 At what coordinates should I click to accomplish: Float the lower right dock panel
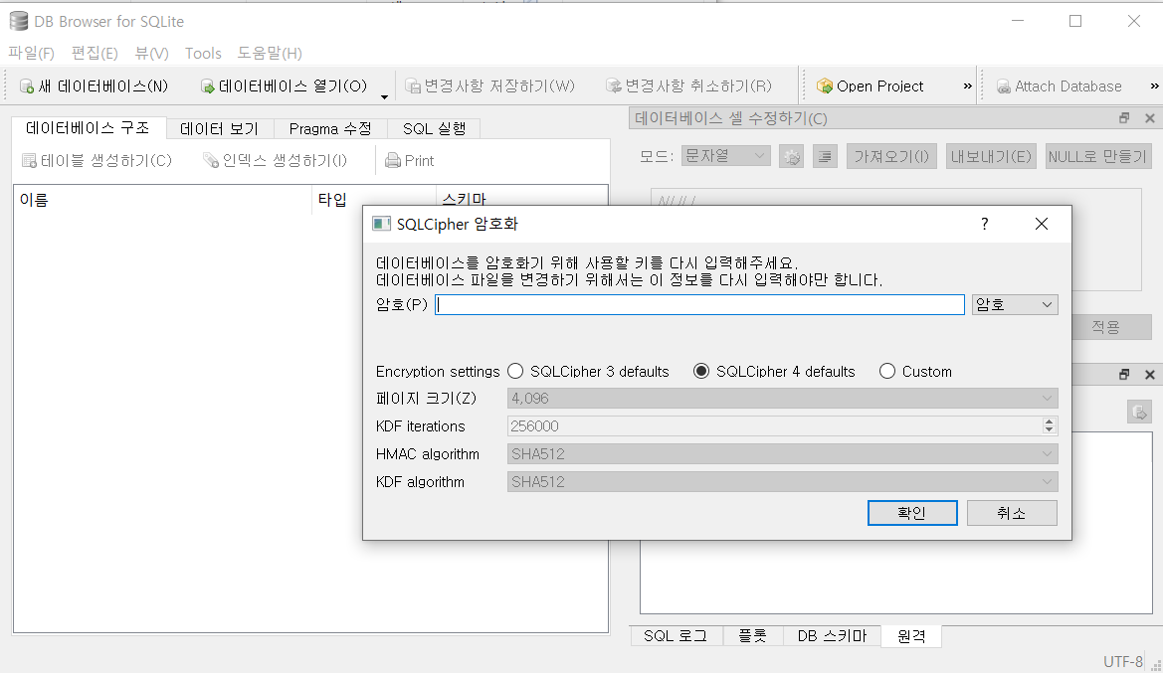pyautogui.click(x=1124, y=375)
